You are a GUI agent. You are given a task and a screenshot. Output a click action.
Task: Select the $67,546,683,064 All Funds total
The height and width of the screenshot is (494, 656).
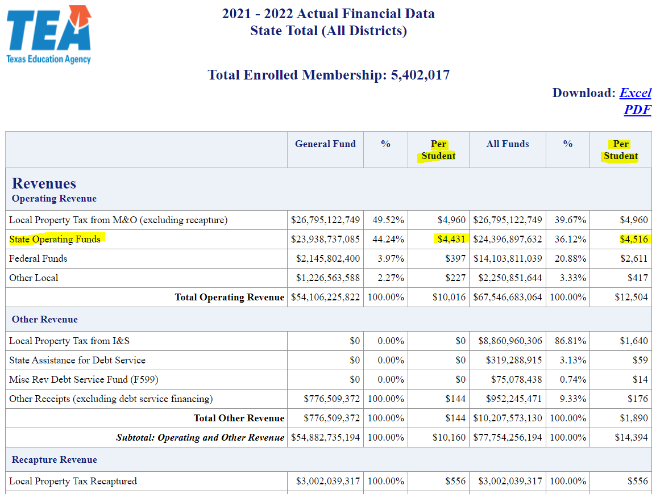(508, 297)
